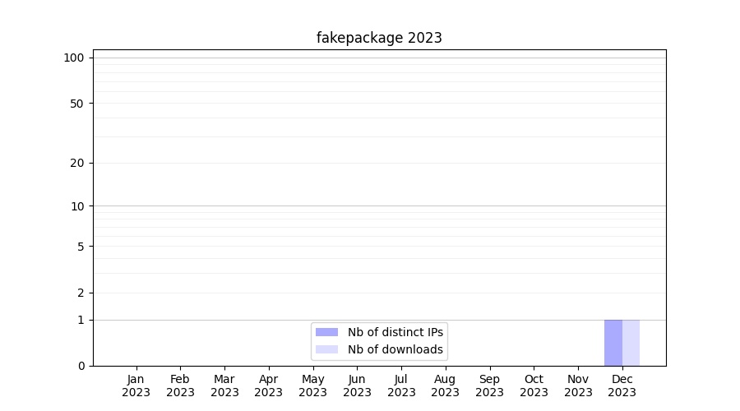Click the darker distinct IPs bar in December
Image resolution: width=740 pixels, height=411 pixels.
point(613,343)
